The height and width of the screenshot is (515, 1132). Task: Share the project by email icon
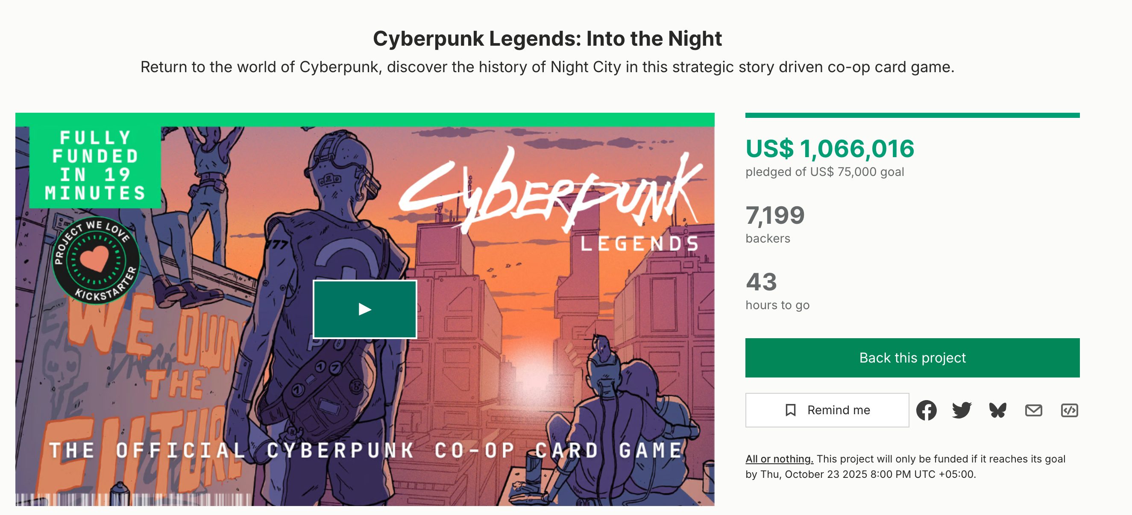(x=1033, y=410)
